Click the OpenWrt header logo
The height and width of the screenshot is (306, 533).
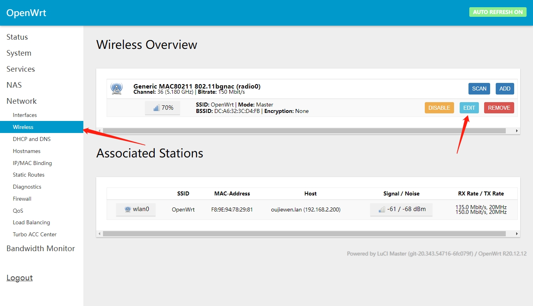click(x=26, y=12)
